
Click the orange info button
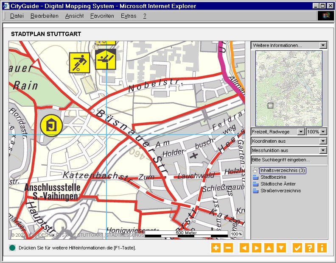pos(322,248)
